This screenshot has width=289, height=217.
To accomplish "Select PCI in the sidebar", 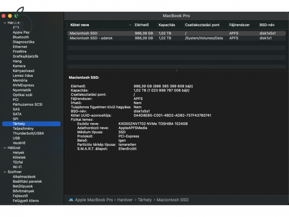I will 15,99.
